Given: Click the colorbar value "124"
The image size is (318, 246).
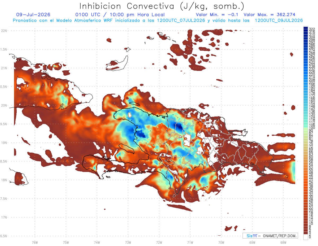Looking at the screenshot, I should coord(312,117).
